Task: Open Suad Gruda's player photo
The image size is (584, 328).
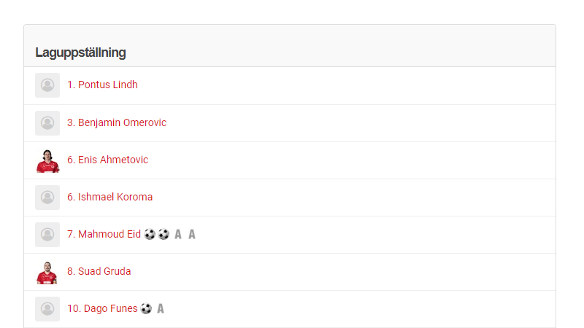Action: click(x=47, y=272)
